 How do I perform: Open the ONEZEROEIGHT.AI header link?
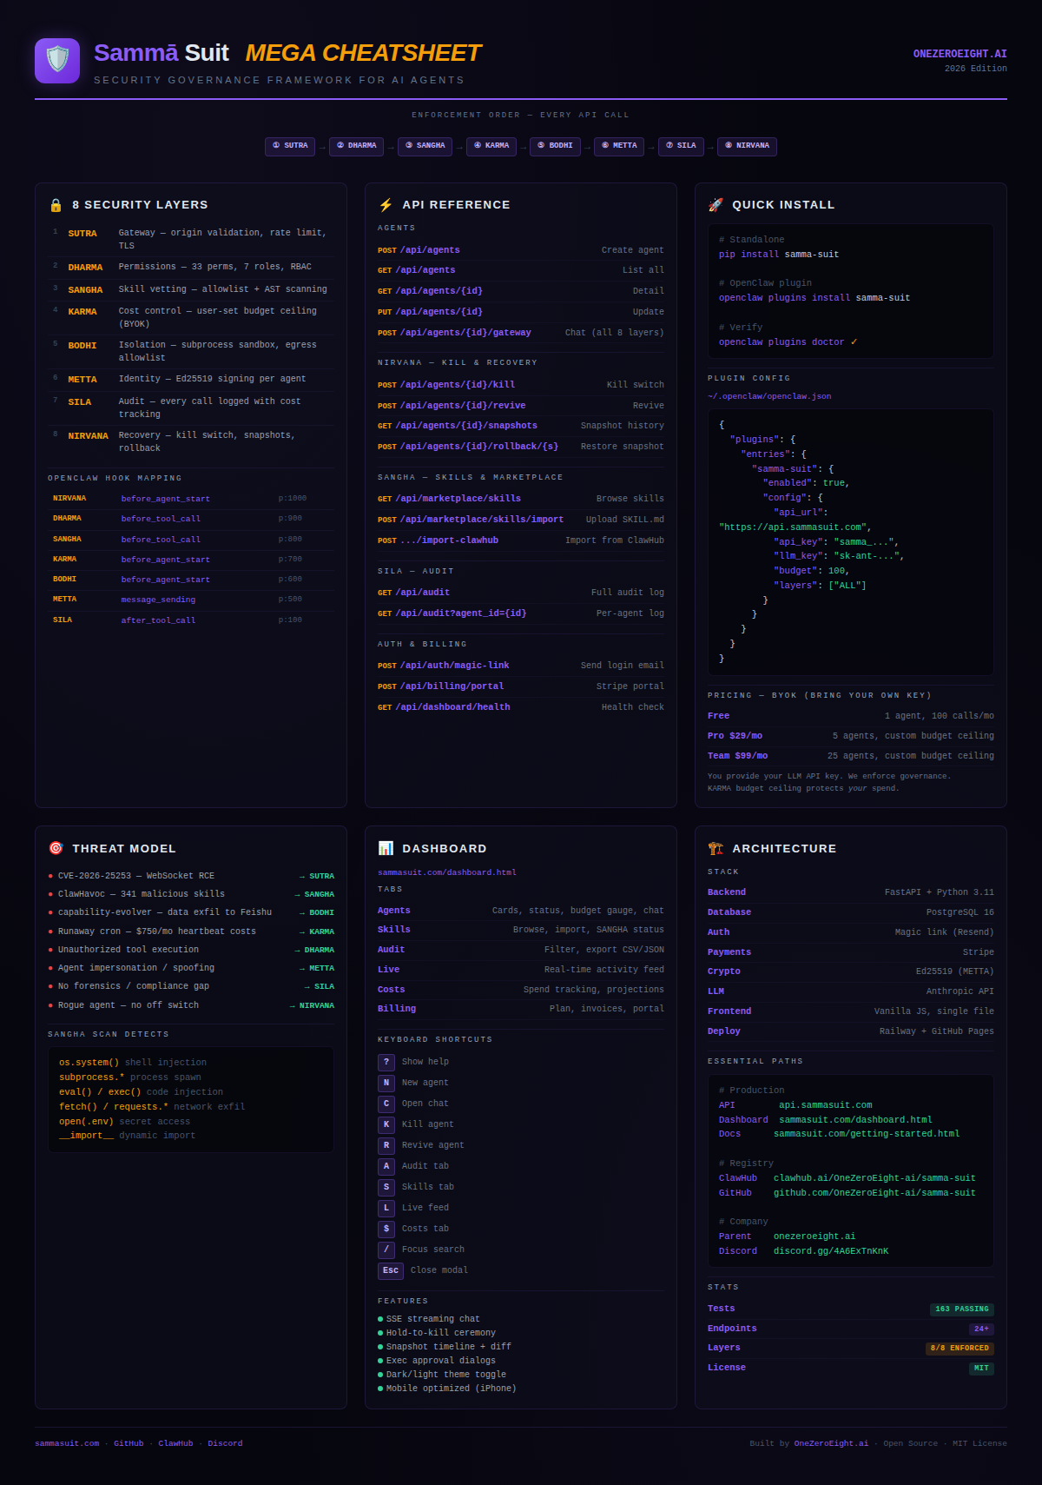coord(960,54)
